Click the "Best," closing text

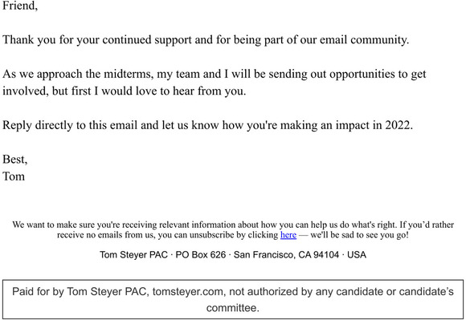pyautogui.click(x=14, y=160)
